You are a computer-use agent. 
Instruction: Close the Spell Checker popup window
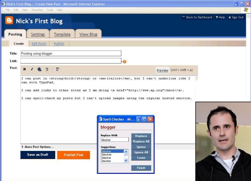click(151, 119)
